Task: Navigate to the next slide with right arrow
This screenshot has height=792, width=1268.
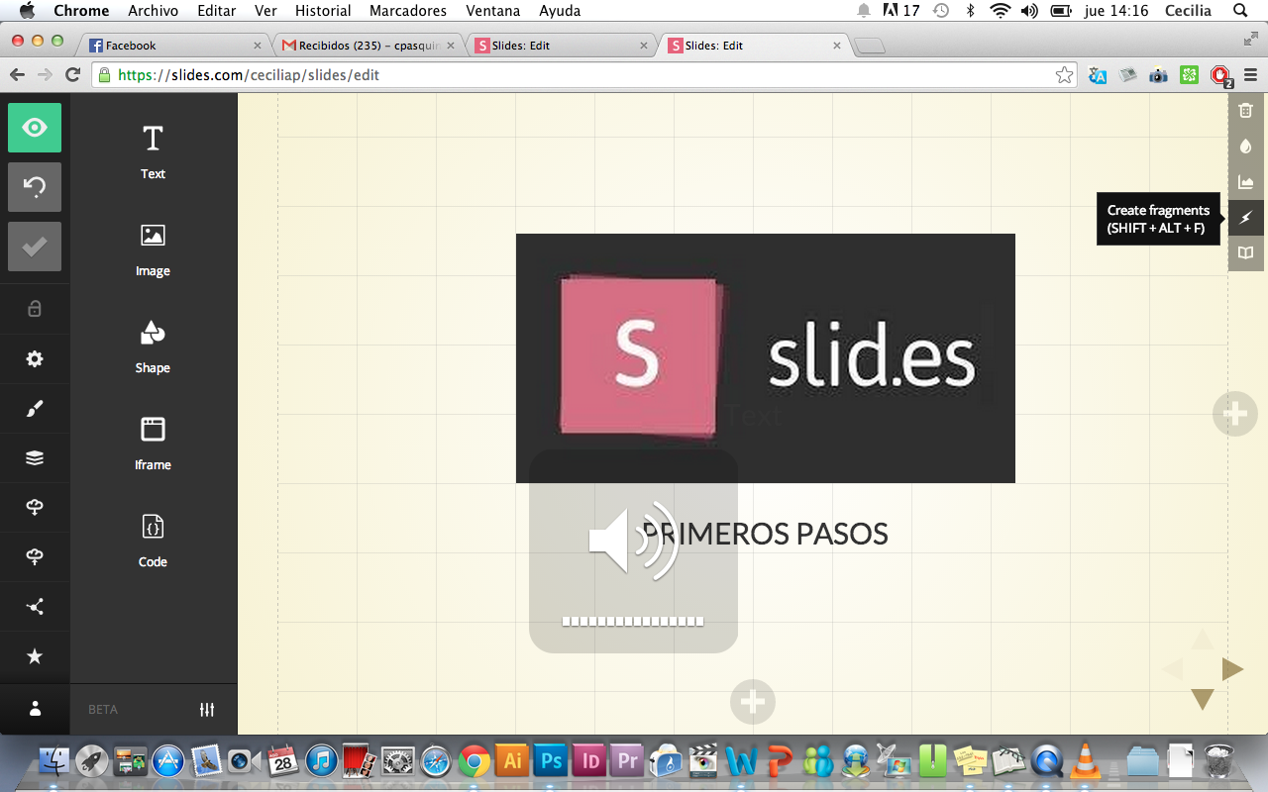Action: coord(1232,669)
